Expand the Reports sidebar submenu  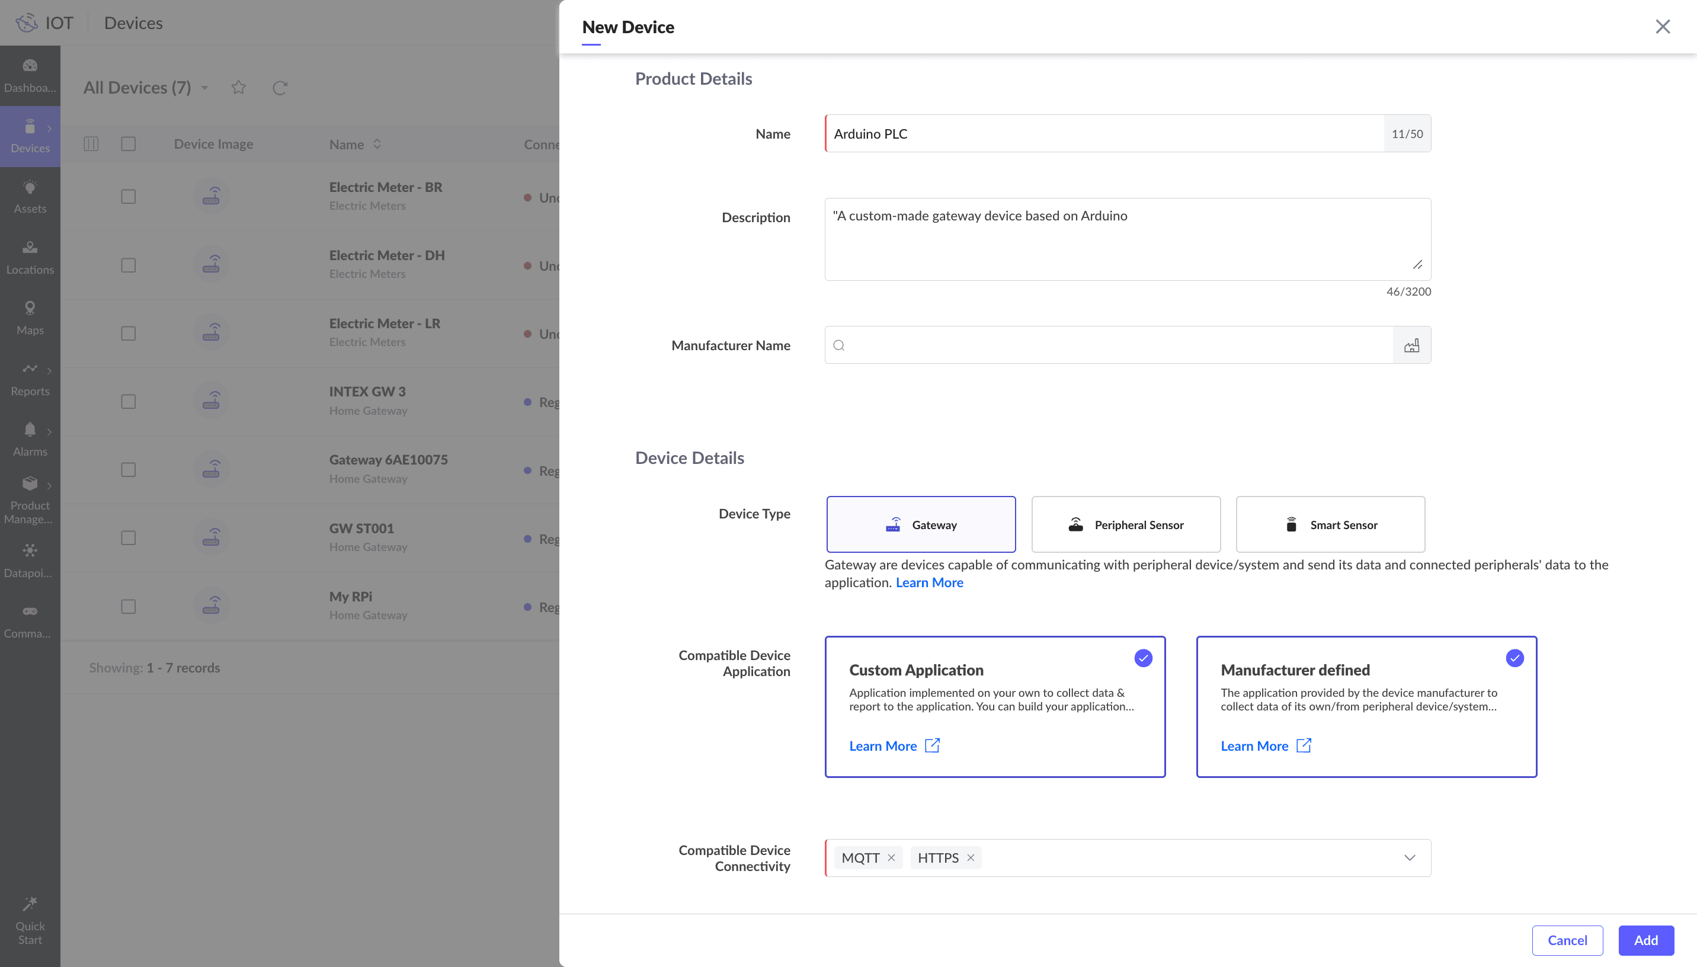click(x=49, y=370)
